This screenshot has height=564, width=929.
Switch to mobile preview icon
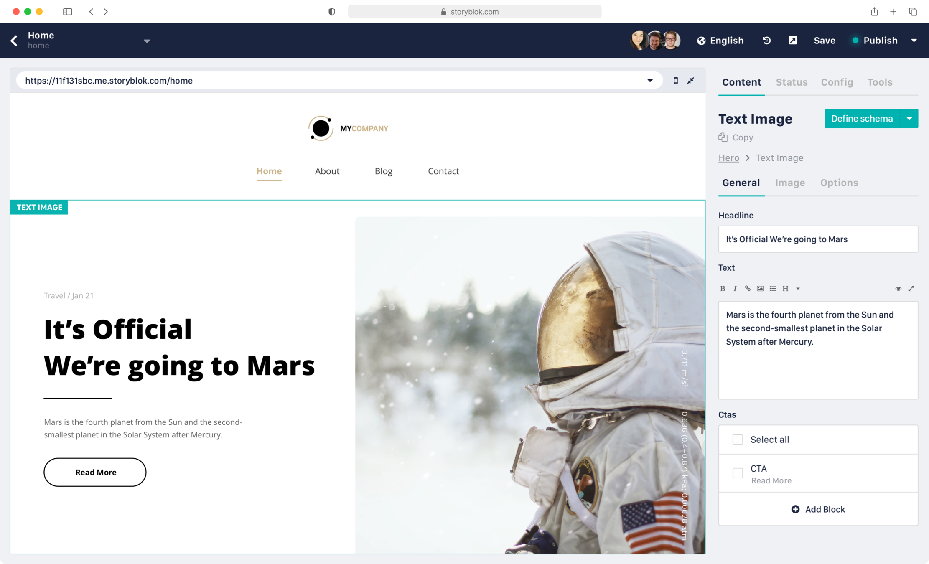point(676,81)
